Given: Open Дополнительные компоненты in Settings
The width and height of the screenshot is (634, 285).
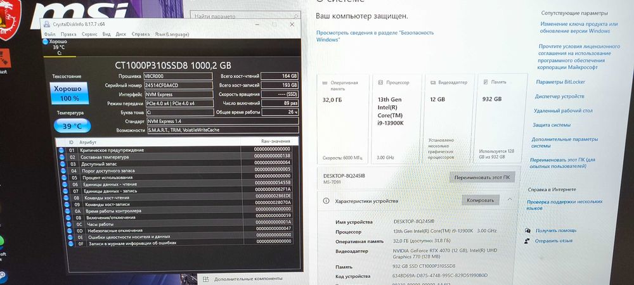Looking at the screenshot, I should 249,279.
